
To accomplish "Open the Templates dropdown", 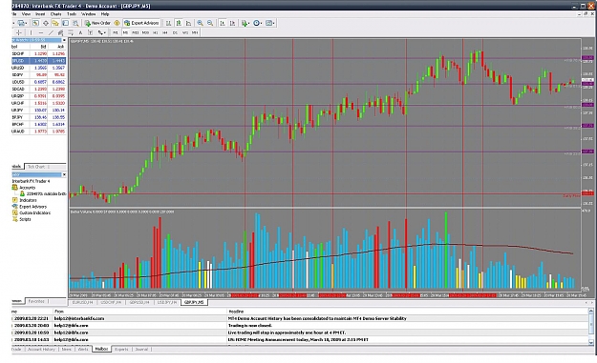I will click(x=270, y=23).
